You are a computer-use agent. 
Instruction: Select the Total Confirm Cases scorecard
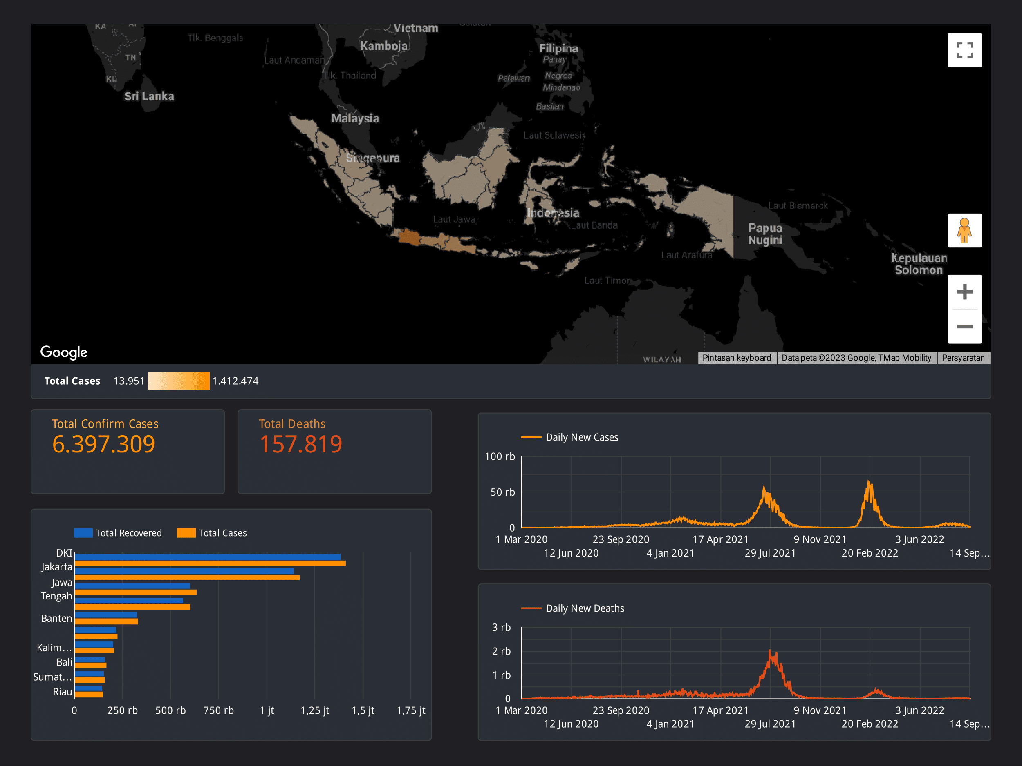click(x=128, y=452)
